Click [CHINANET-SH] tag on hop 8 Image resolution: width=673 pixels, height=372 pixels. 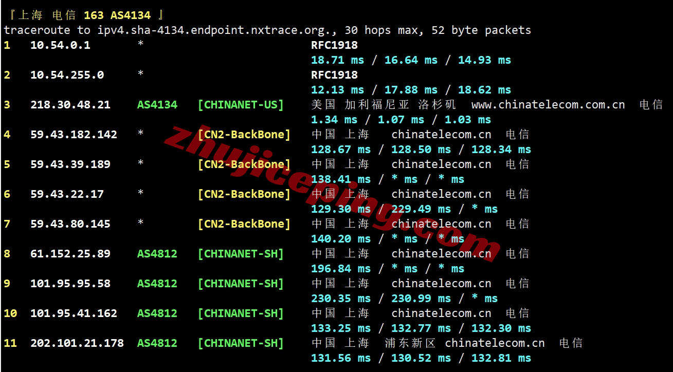pyautogui.click(x=241, y=254)
